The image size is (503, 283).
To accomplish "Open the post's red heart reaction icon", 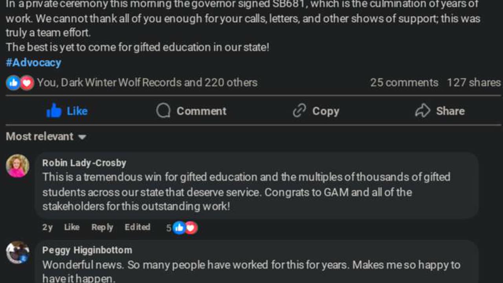I will [27, 83].
